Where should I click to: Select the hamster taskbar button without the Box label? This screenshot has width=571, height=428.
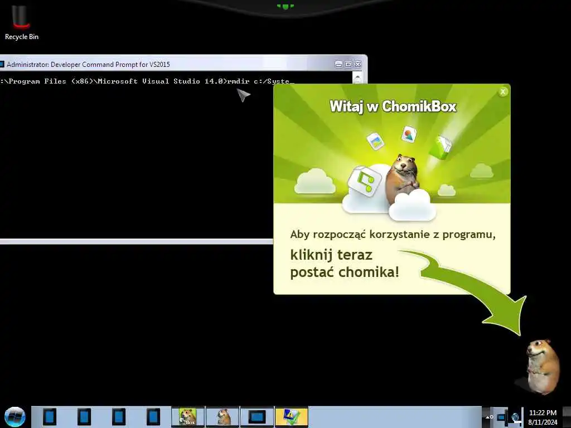[x=222, y=417]
